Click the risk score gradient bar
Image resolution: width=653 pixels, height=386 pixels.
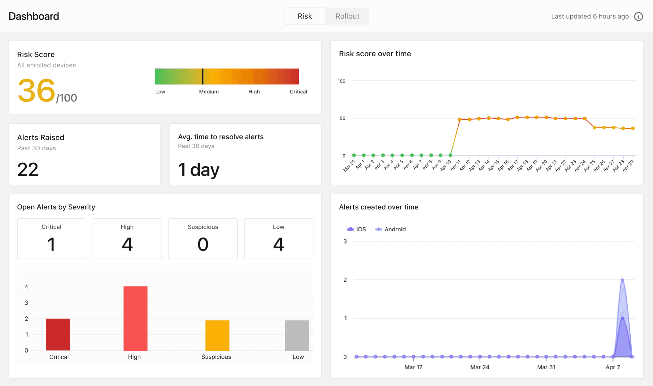tap(227, 76)
